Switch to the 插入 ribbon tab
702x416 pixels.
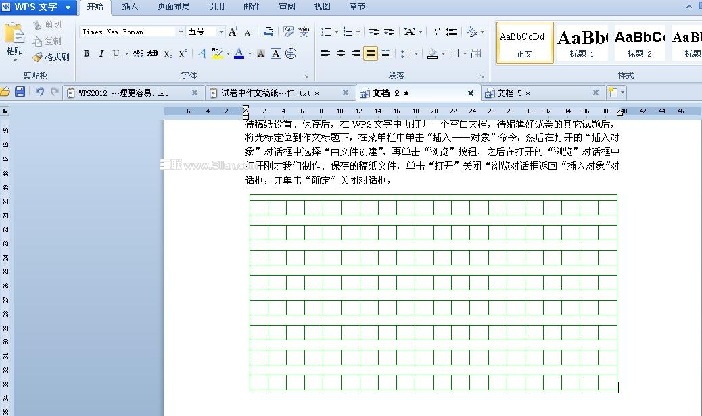pos(130,7)
